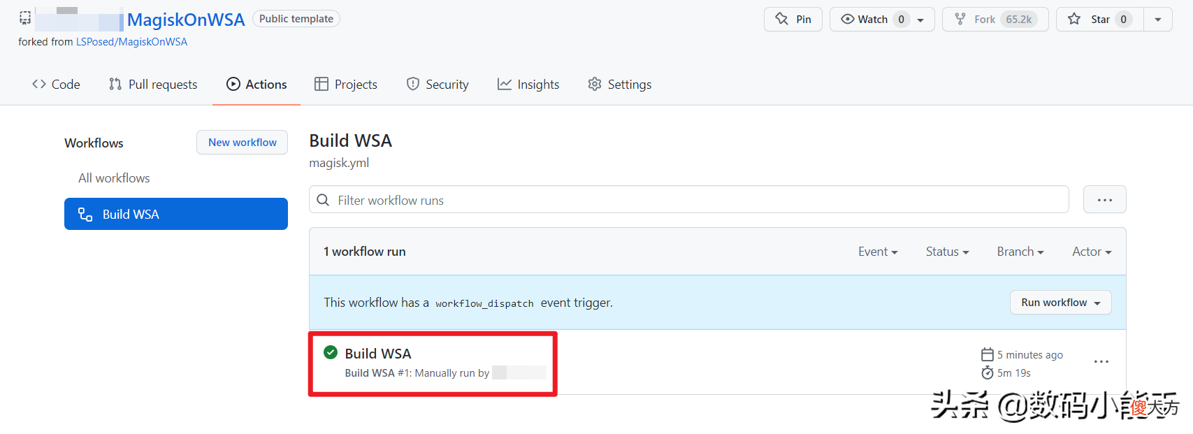Select the Build WSA workflow in sidebar
Viewport: 1193px width, 434px height.
[x=176, y=214]
